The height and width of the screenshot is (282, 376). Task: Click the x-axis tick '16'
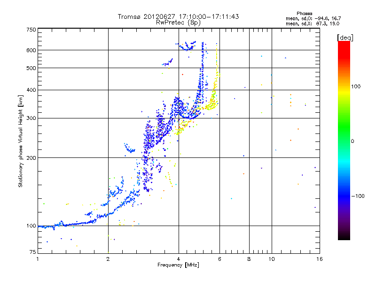pos(320,259)
